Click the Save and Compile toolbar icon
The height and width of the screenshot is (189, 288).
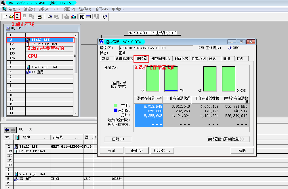click(32, 17)
